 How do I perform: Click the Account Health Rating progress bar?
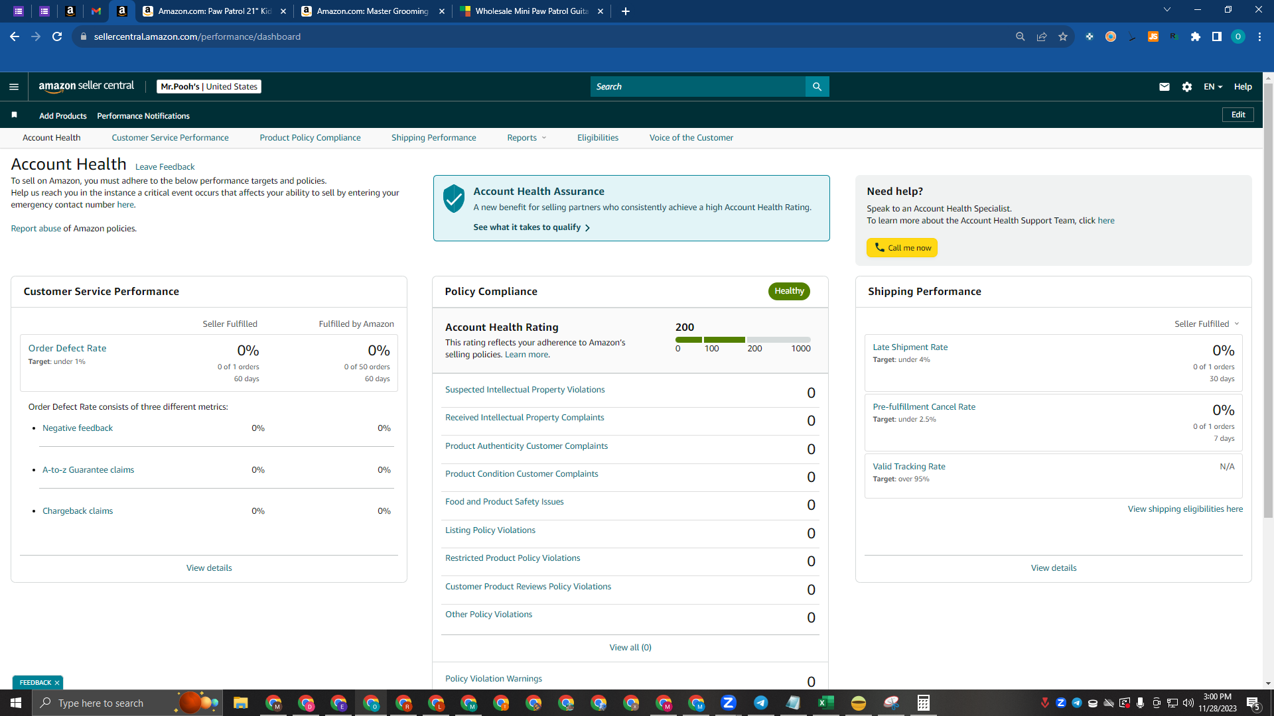pos(743,339)
